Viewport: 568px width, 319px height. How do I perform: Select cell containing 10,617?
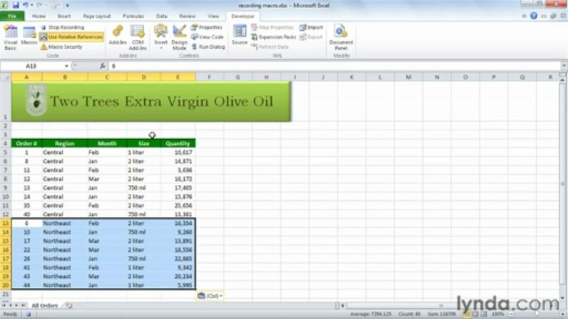(178, 152)
